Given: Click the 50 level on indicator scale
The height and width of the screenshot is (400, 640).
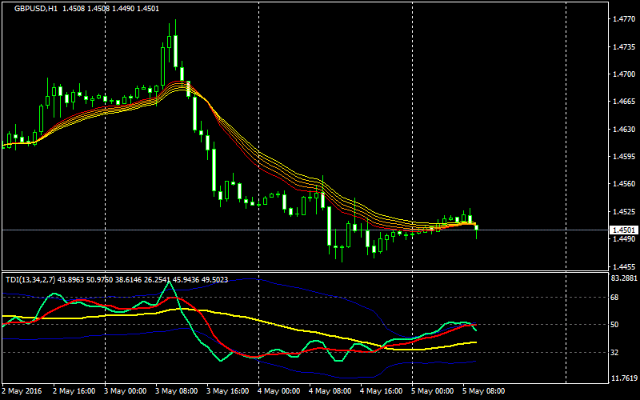Looking at the screenshot, I should [614, 325].
